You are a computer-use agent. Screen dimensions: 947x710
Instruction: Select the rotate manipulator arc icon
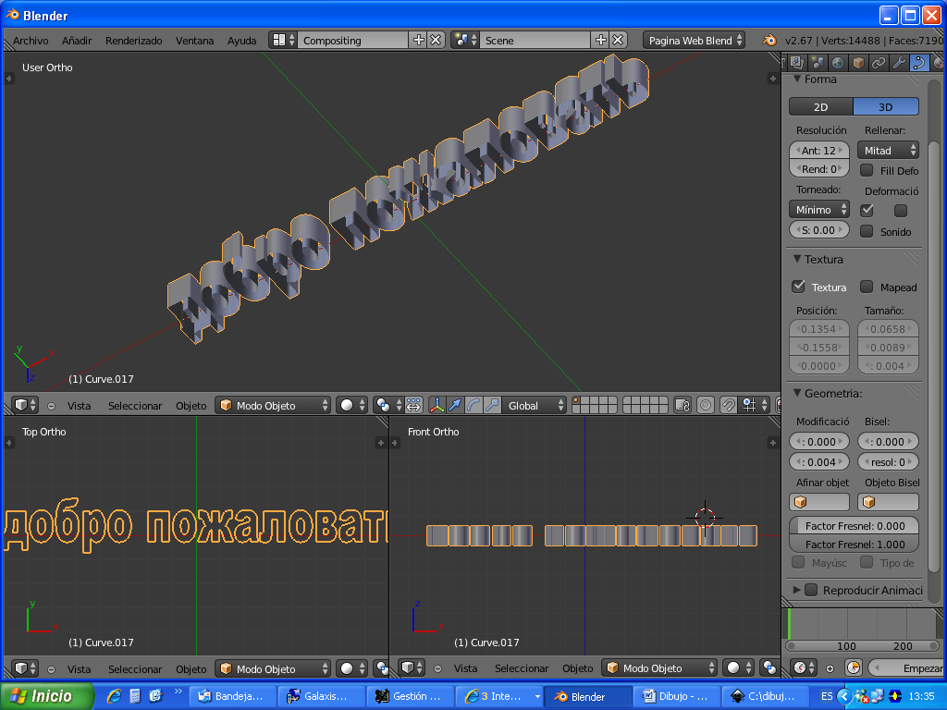click(x=473, y=405)
